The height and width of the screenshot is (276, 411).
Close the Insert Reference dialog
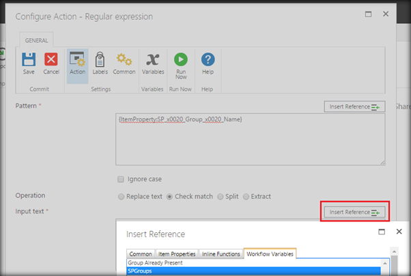point(399,231)
